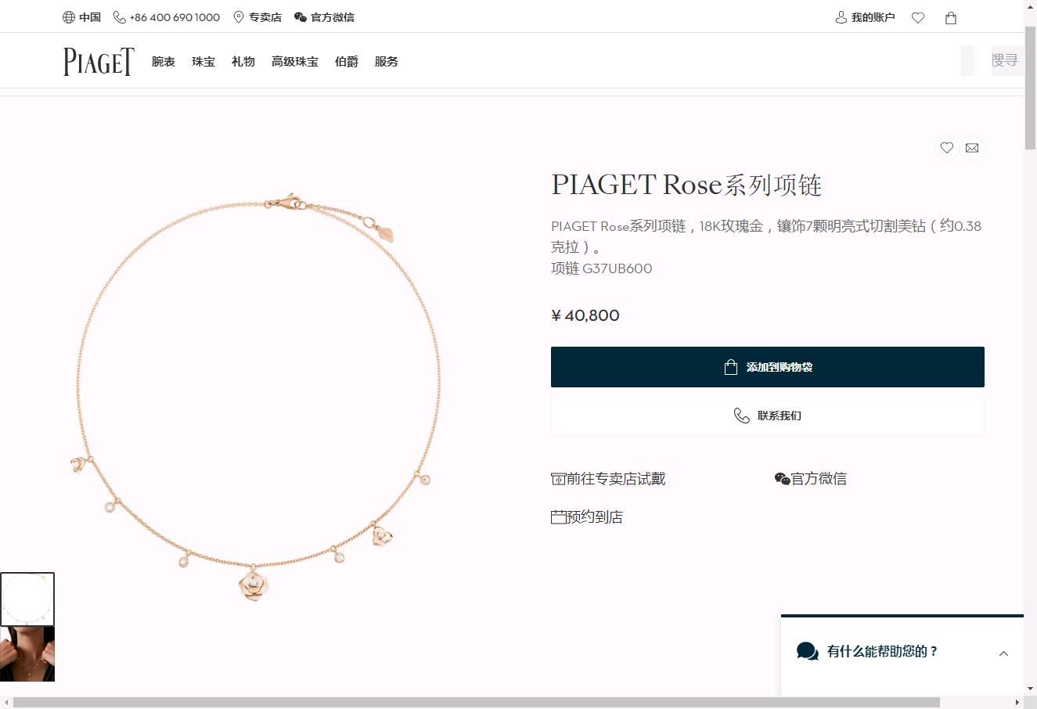Click 预约到店 appointment link
This screenshot has width=1037, height=709.
click(587, 517)
